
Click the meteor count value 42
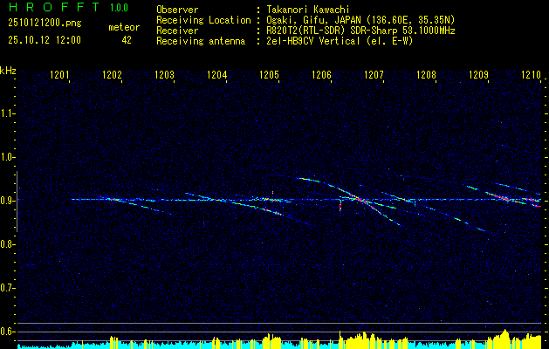point(127,40)
